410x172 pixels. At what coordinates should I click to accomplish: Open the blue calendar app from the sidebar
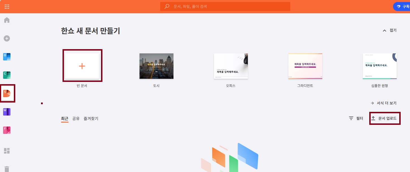[7, 56]
